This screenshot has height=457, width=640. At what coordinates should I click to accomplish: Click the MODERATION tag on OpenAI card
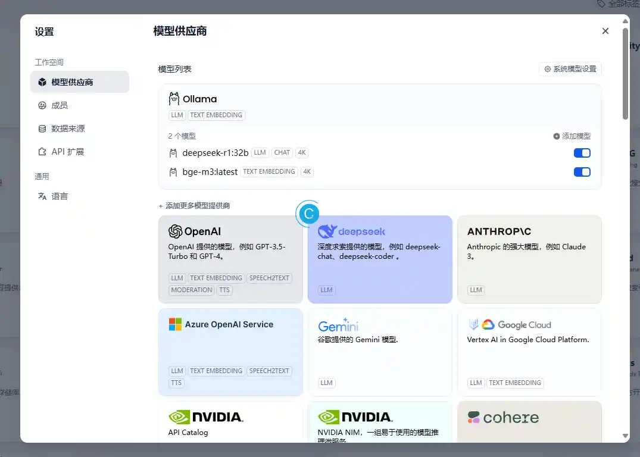192,290
